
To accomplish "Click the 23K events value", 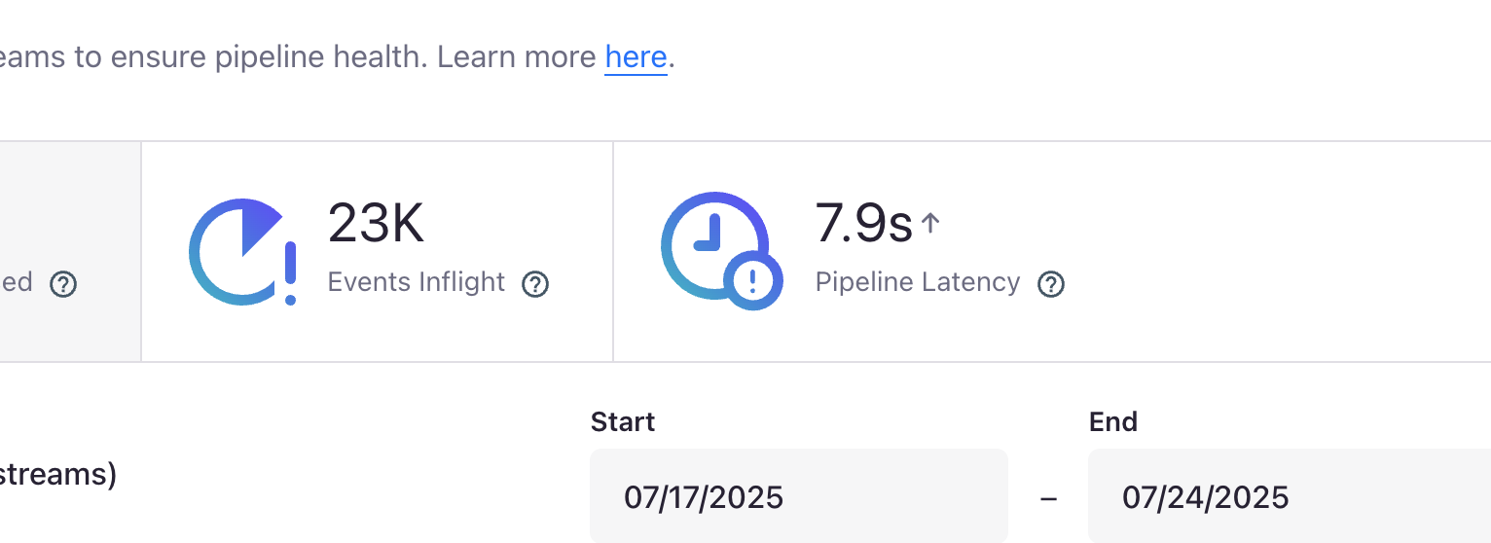I will click(x=376, y=223).
